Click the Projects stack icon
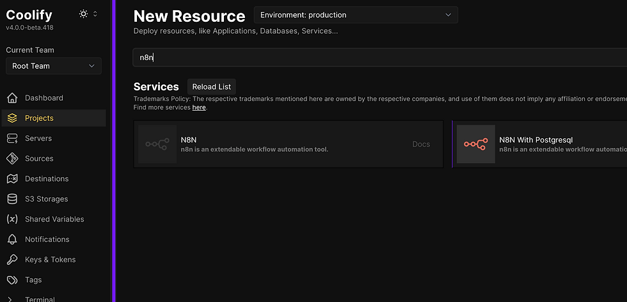This screenshot has height=302, width=627. pyautogui.click(x=12, y=118)
